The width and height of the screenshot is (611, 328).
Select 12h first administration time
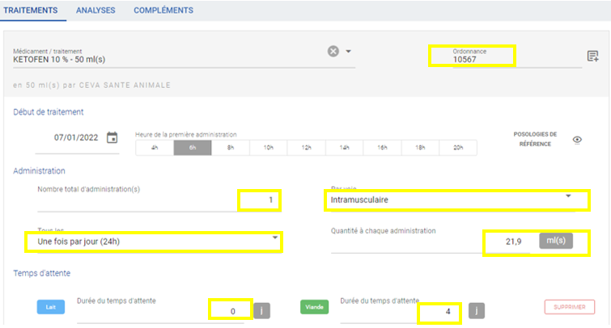click(306, 148)
